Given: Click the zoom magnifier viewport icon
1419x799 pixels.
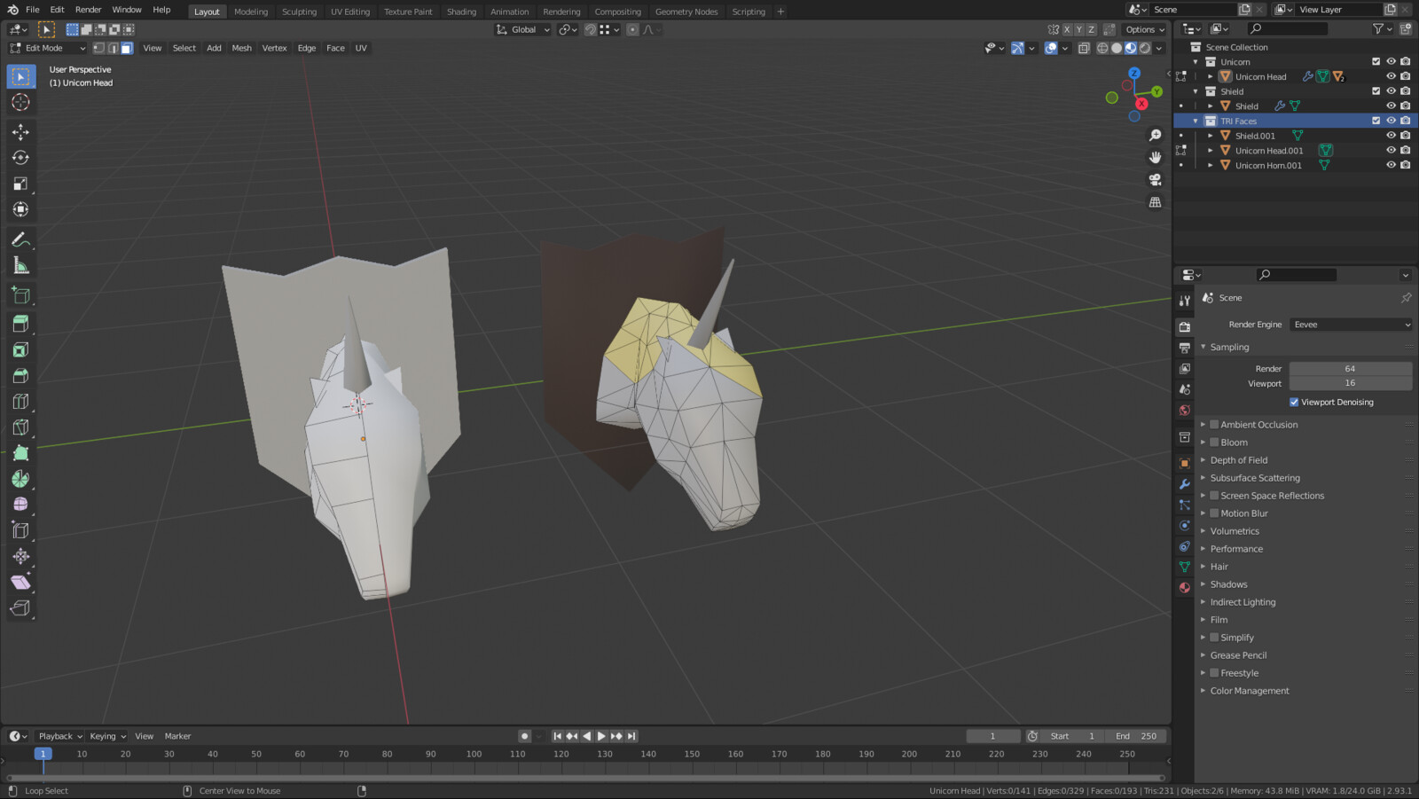Looking at the screenshot, I should tap(1155, 135).
